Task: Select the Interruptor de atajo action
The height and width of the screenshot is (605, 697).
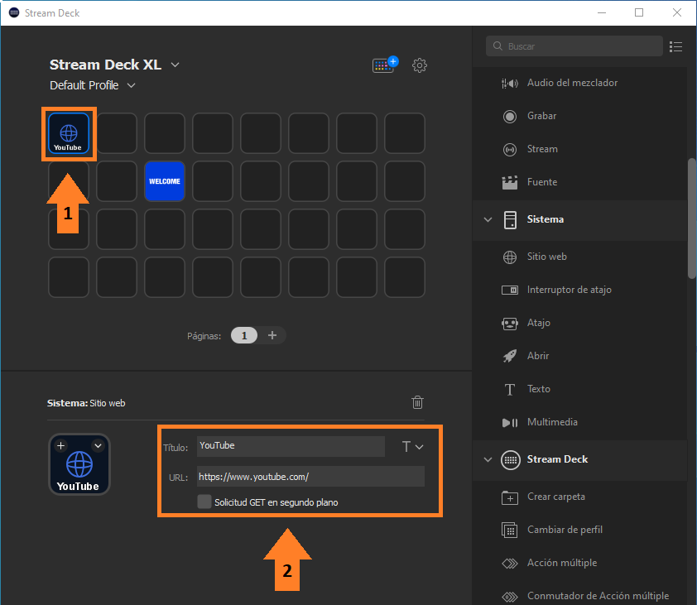Action: (x=569, y=290)
